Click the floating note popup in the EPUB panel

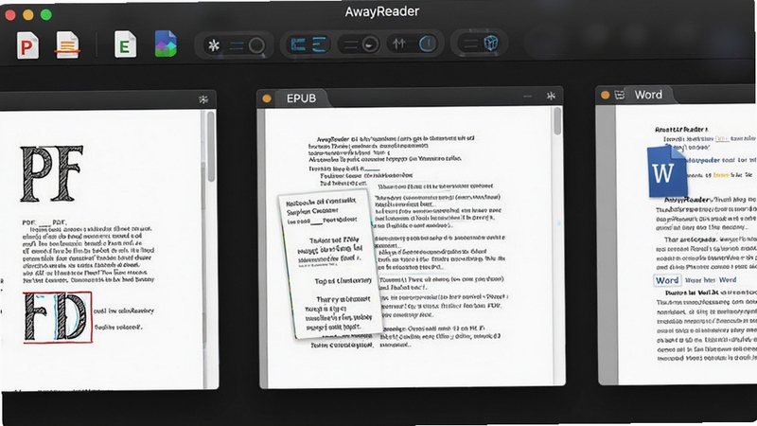(330, 263)
